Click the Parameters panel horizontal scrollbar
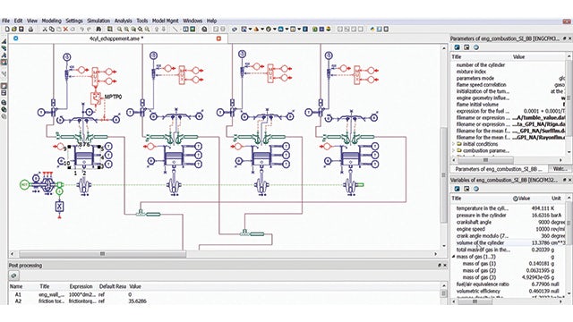573x322 pixels. pos(485,160)
